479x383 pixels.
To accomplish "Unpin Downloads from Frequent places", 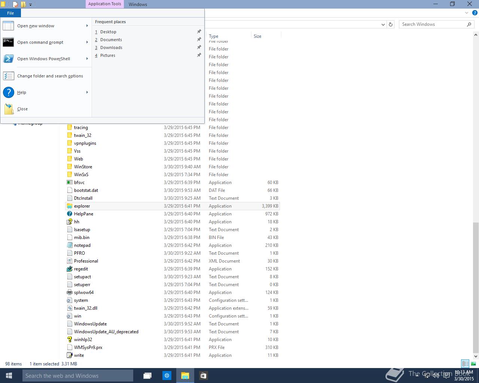I will click(x=199, y=47).
